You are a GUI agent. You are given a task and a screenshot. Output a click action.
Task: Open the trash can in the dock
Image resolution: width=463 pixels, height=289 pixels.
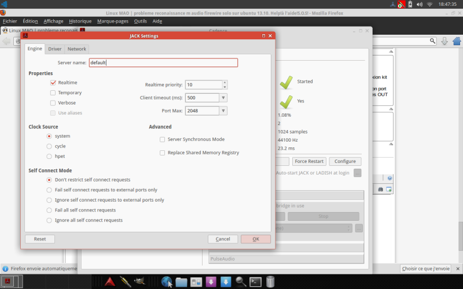[x=270, y=281]
